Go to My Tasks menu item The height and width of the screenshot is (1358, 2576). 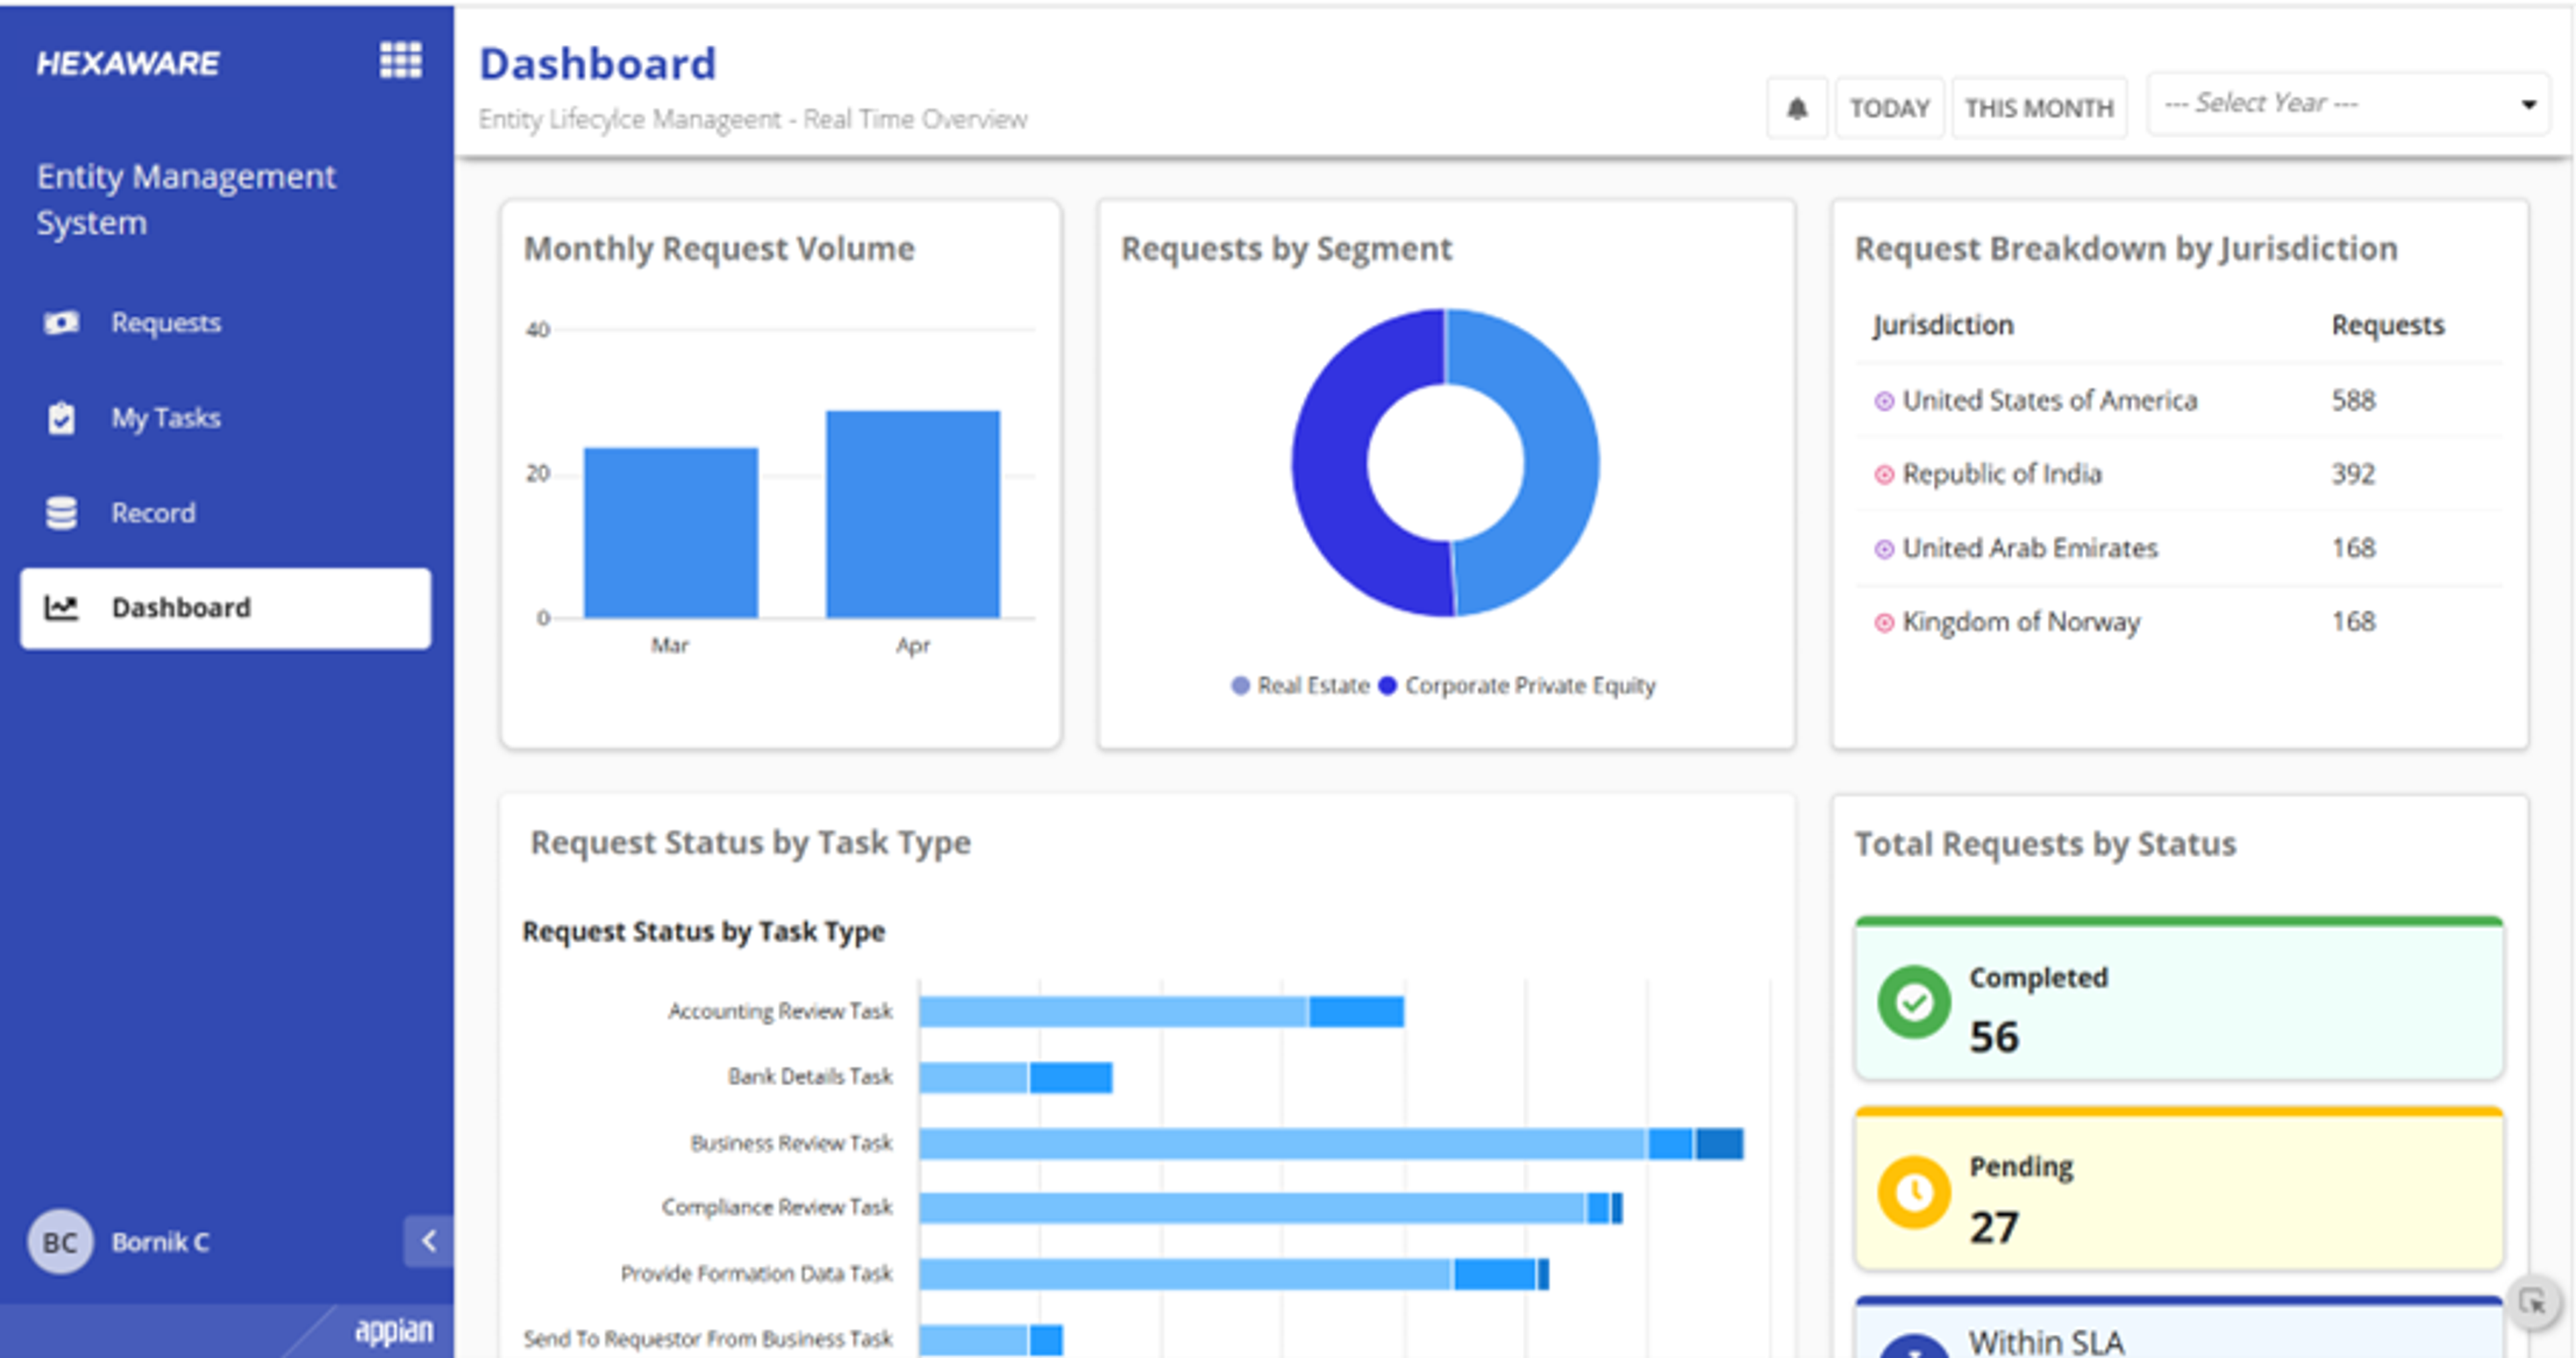point(226,418)
